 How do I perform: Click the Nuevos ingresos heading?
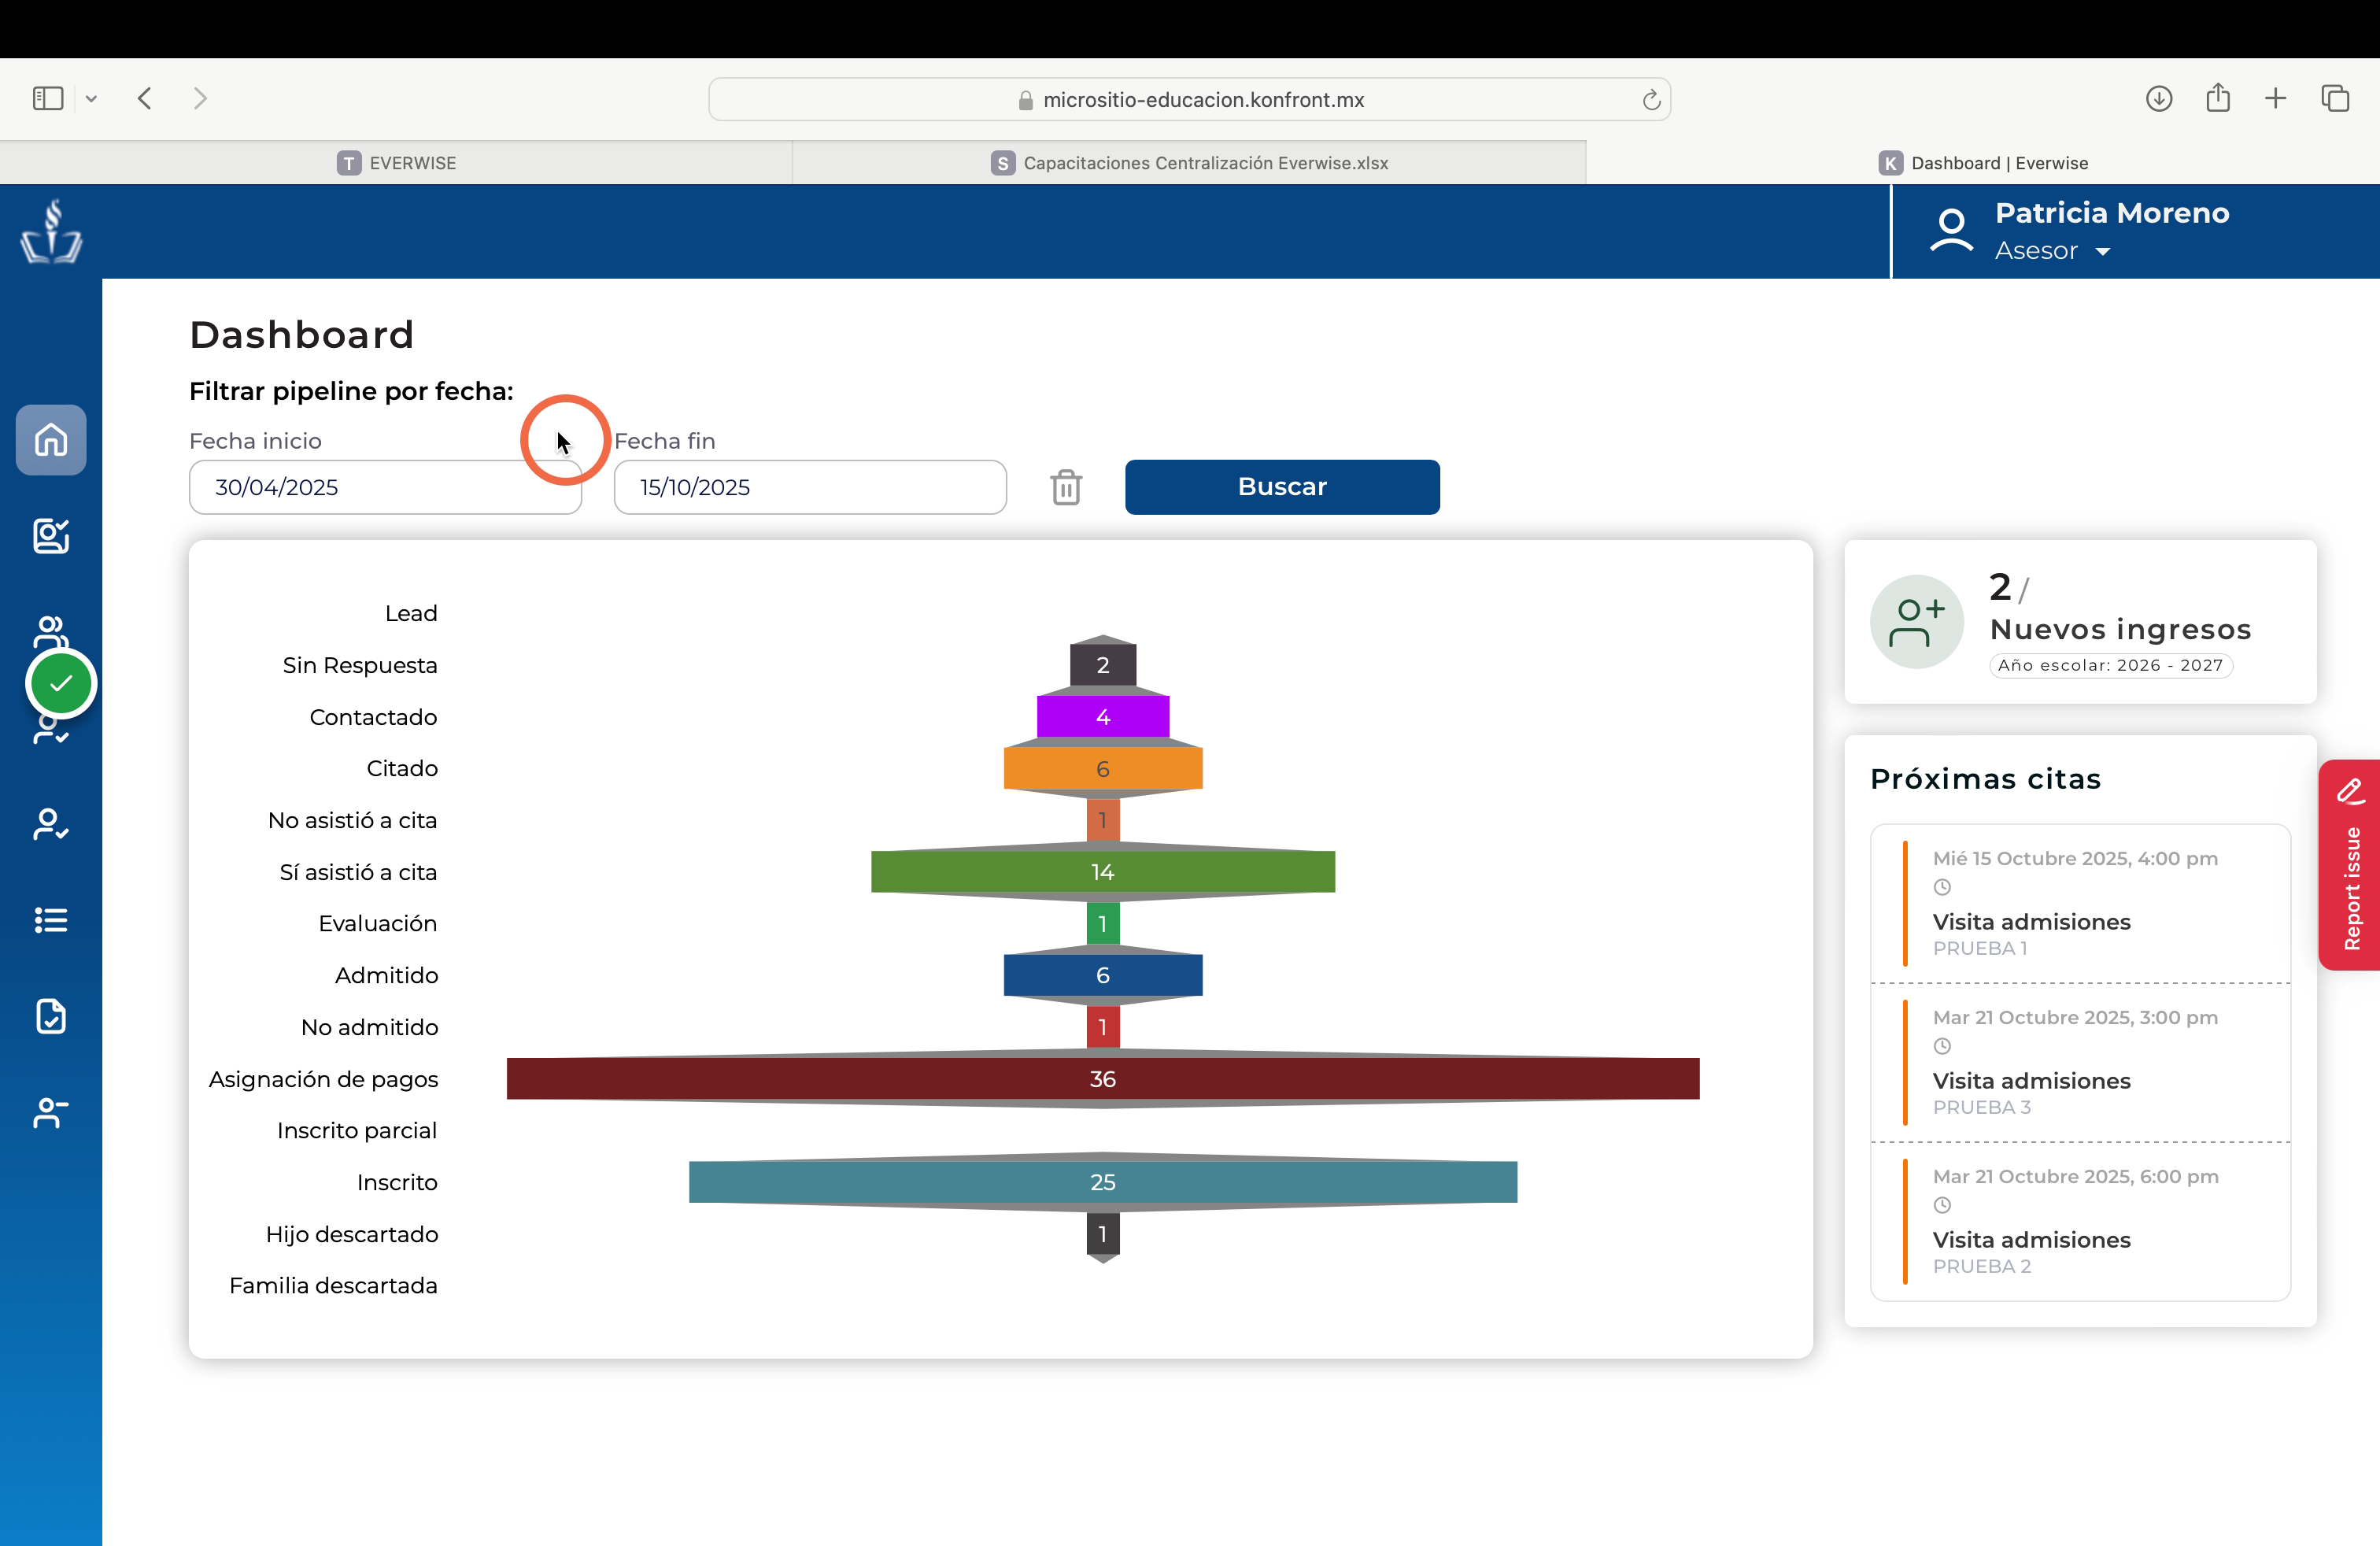click(2120, 629)
